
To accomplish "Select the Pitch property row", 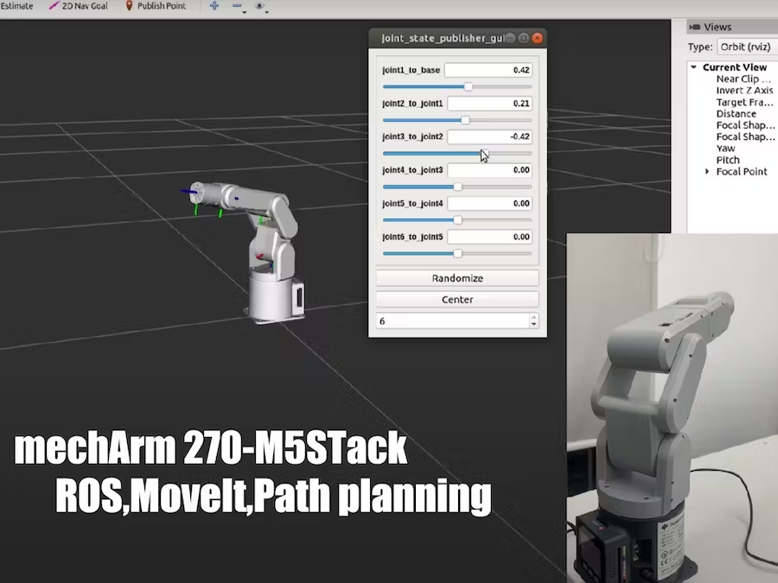I will pyautogui.click(x=728, y=160).
